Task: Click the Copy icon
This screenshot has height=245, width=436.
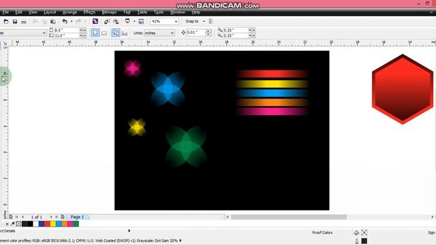Action: coord(44,21)
